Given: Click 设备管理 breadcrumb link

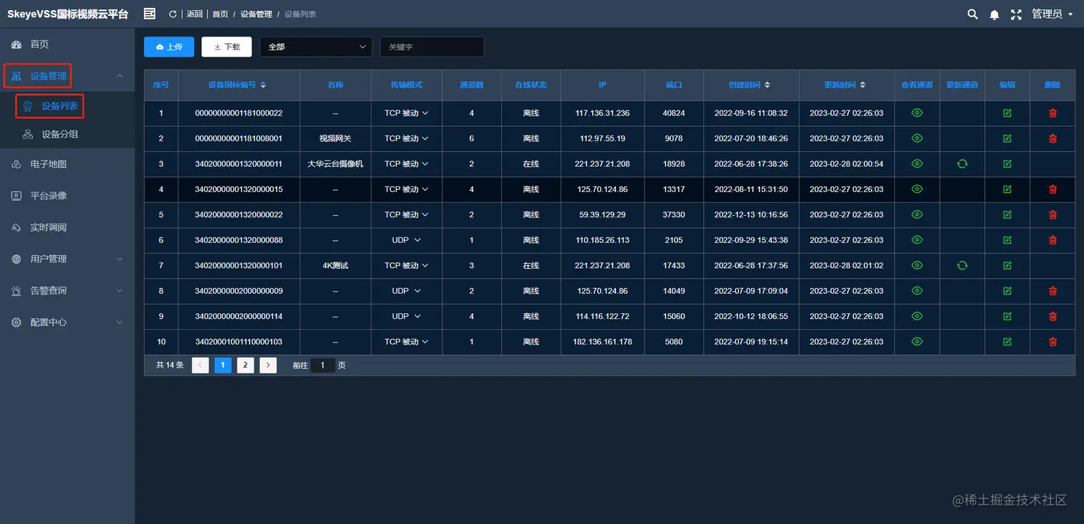Looking at the screenshot, I should click(256, 14).
